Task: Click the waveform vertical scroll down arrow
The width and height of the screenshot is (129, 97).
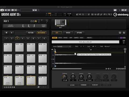Action: click(x=125, y=67)
